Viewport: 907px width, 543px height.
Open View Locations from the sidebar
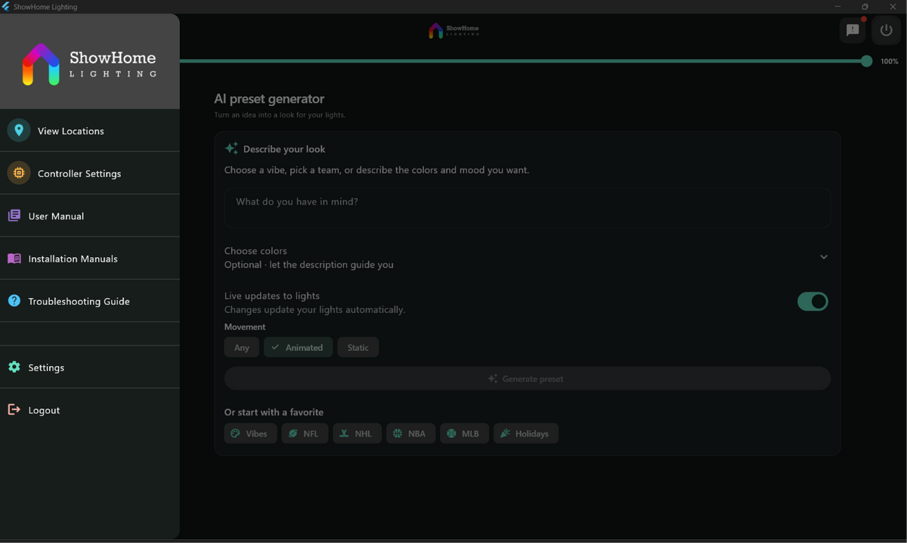(90, 130)
